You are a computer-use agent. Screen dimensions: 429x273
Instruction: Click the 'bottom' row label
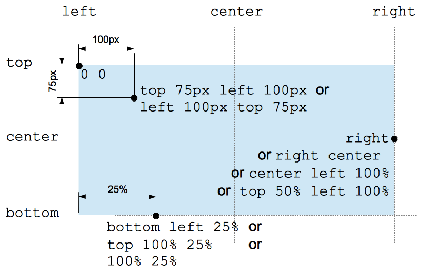click(x=32, y=213)
